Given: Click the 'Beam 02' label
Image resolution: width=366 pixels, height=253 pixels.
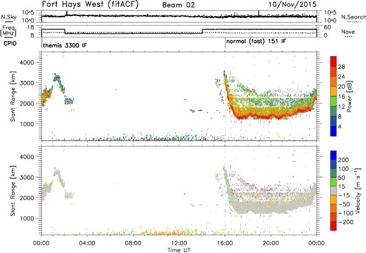Looking at the screenshot, I should pyautogui.click(x=178, y=5).
